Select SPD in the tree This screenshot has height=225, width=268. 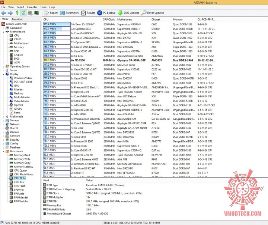16,51
